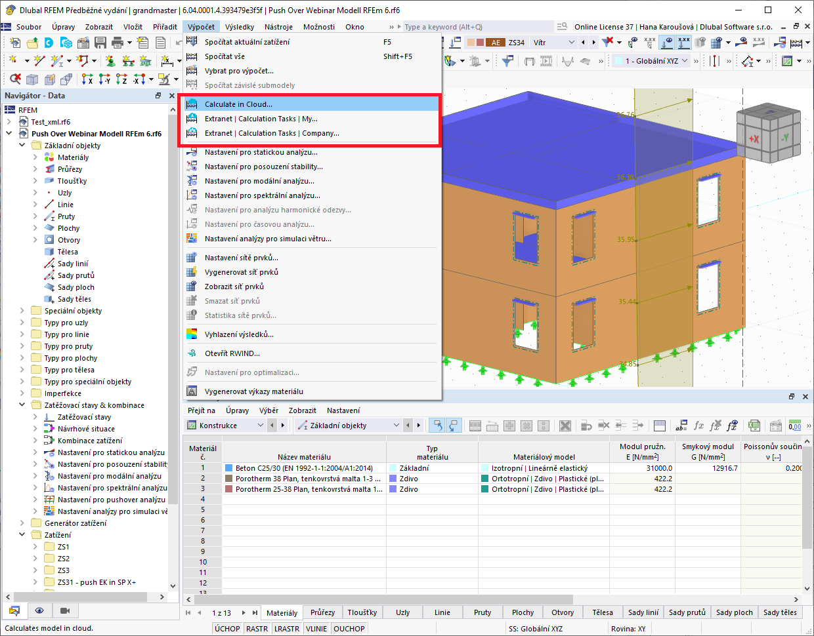Select the New Surface Support tool
This screenshot has width=814, height=636.
[146, 61]
